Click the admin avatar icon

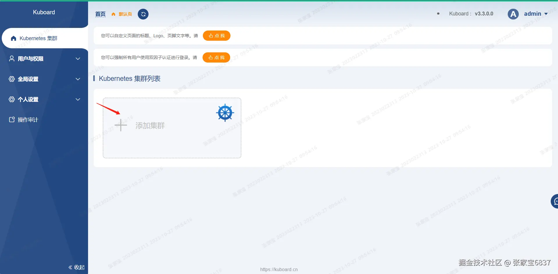point(513,14)
